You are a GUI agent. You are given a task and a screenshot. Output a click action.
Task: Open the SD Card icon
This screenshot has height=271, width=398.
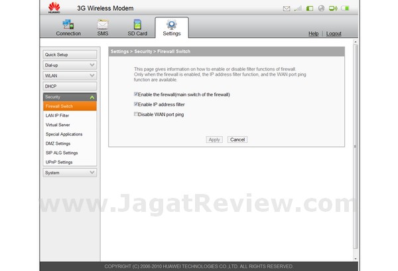point(137,25)
